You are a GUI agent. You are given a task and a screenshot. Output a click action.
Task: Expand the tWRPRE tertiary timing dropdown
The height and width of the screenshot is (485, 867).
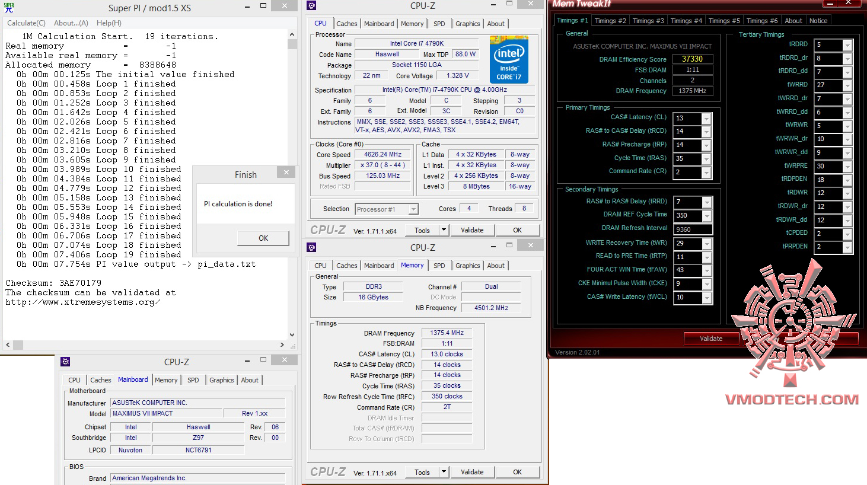point(847,167)
